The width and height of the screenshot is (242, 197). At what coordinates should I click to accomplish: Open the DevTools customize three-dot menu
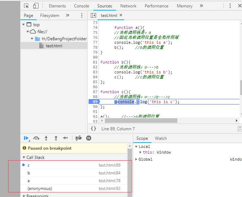coord(230,6)
